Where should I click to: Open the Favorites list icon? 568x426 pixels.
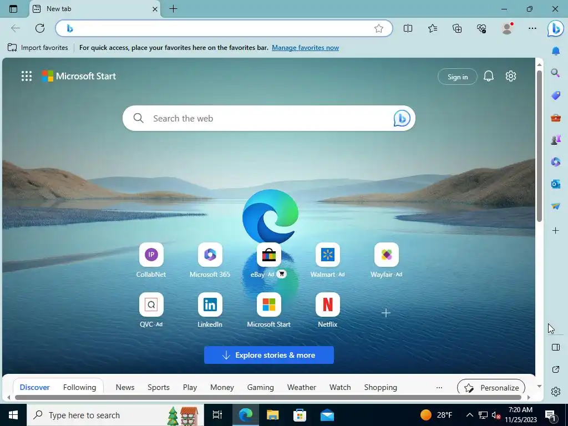coord(433,28)
